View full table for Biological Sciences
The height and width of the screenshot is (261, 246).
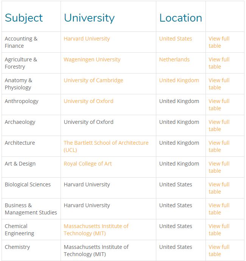pyautogui.click(x=219, y=188)
